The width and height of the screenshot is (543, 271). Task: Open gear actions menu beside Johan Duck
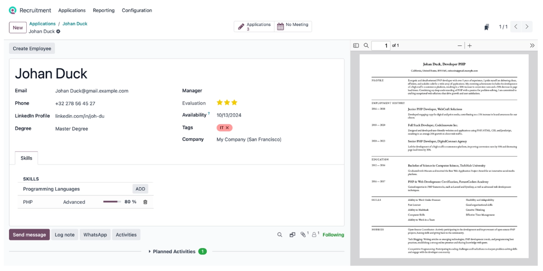58,32
